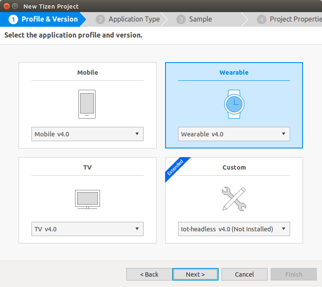Screen dimensions: 322x287
Task: Open the Mobile v4.0 version dropdown
Action: point(87,134)
